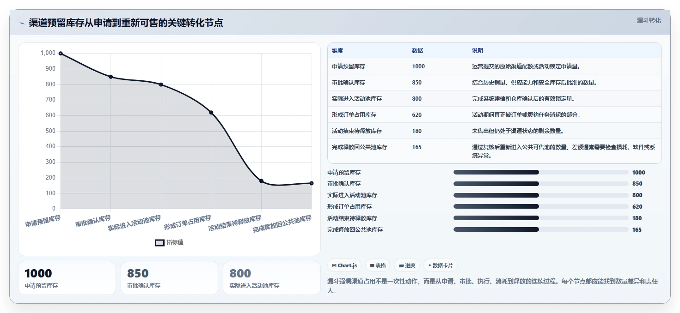Select the chart point for 审批确认库存

pyautogui.click(x=111, y=77)
